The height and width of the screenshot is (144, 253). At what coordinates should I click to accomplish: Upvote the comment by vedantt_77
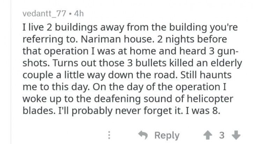click(x=208, y=135)
